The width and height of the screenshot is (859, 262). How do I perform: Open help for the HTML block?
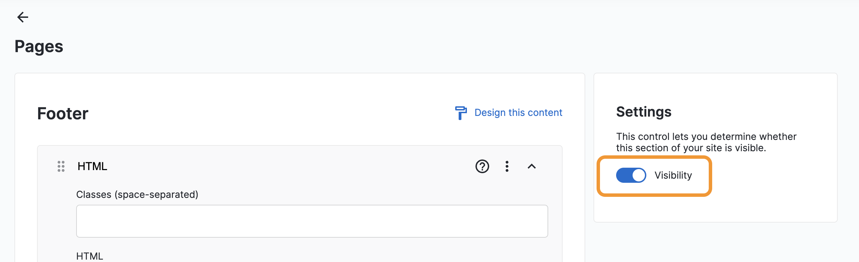(482, 166)
